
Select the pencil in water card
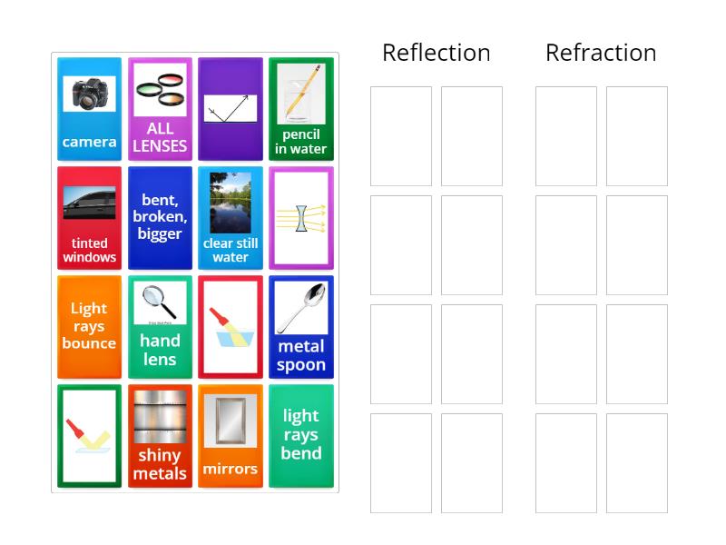301,109
